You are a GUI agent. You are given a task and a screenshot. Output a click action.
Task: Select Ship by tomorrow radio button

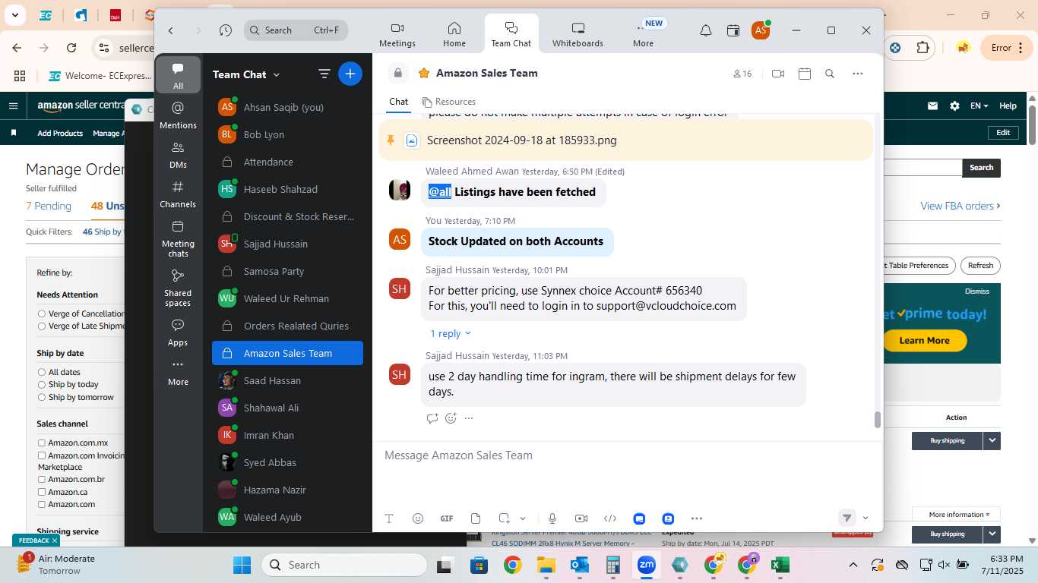click(x=42, y=397)
